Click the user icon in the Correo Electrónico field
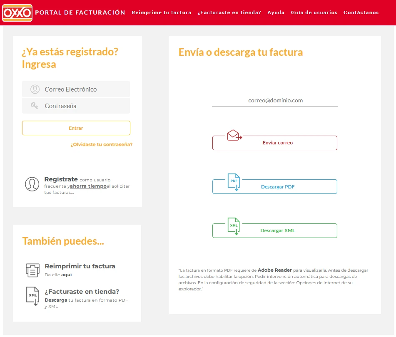The height and width of the screenshot is (337, 396). [35, 89]
